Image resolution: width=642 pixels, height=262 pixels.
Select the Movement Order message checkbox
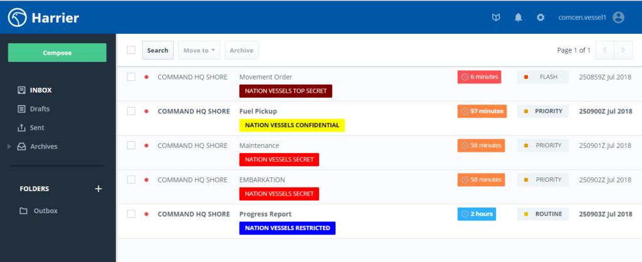(131, 77)
